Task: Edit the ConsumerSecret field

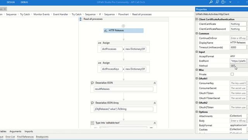Action: (x=238, y=88)
